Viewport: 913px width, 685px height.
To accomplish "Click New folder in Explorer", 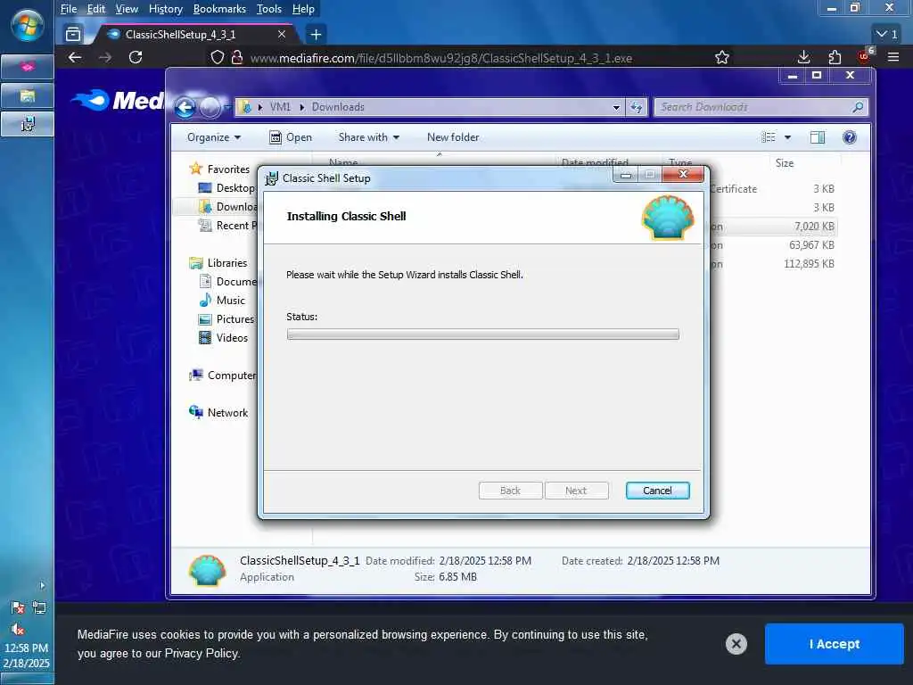I will (x=453, y=137).
